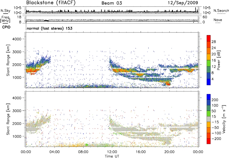The width and height of the screenshot is (229, 158).
Task: Click the "16" value on the power scale
Action: coord(214,60)
